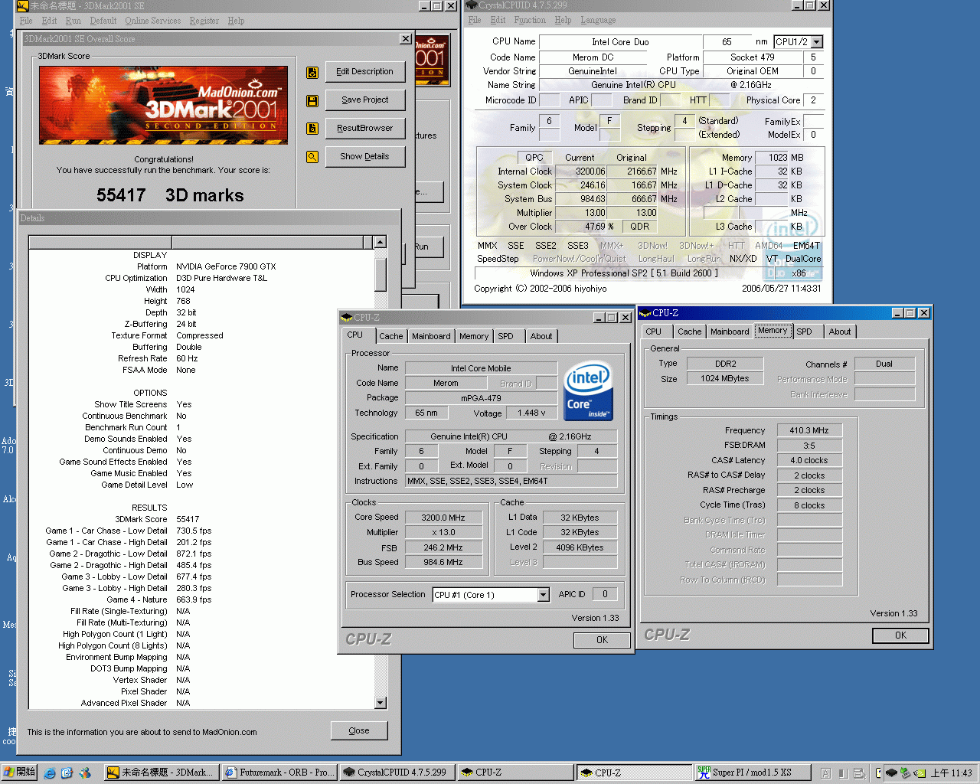Click CPU Name field showing Intel Core Duo
The height and width of the screenshot is (784, 980).
click(620, 42)
